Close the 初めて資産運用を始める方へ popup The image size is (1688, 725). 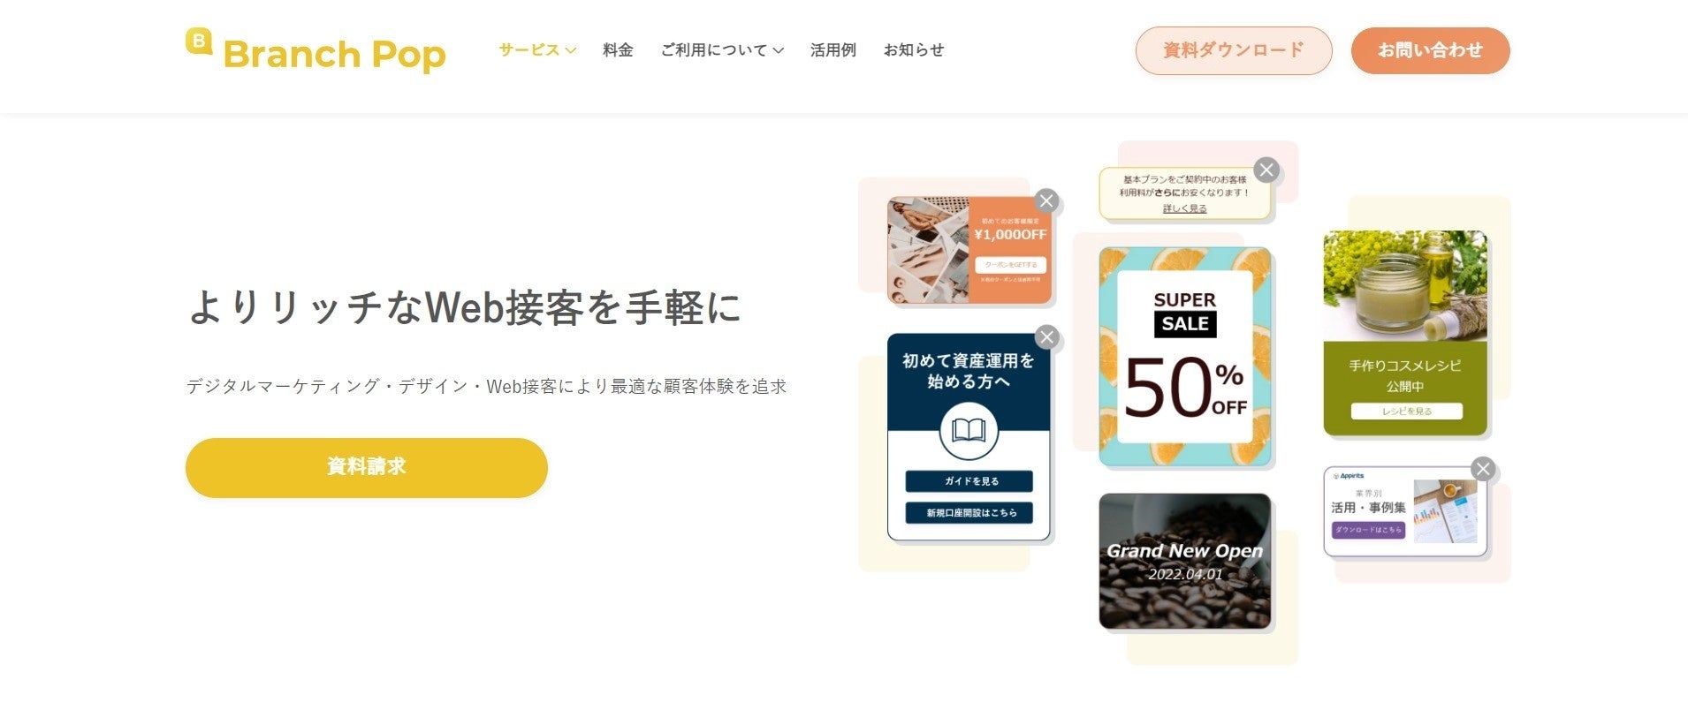click(1046, 336)
